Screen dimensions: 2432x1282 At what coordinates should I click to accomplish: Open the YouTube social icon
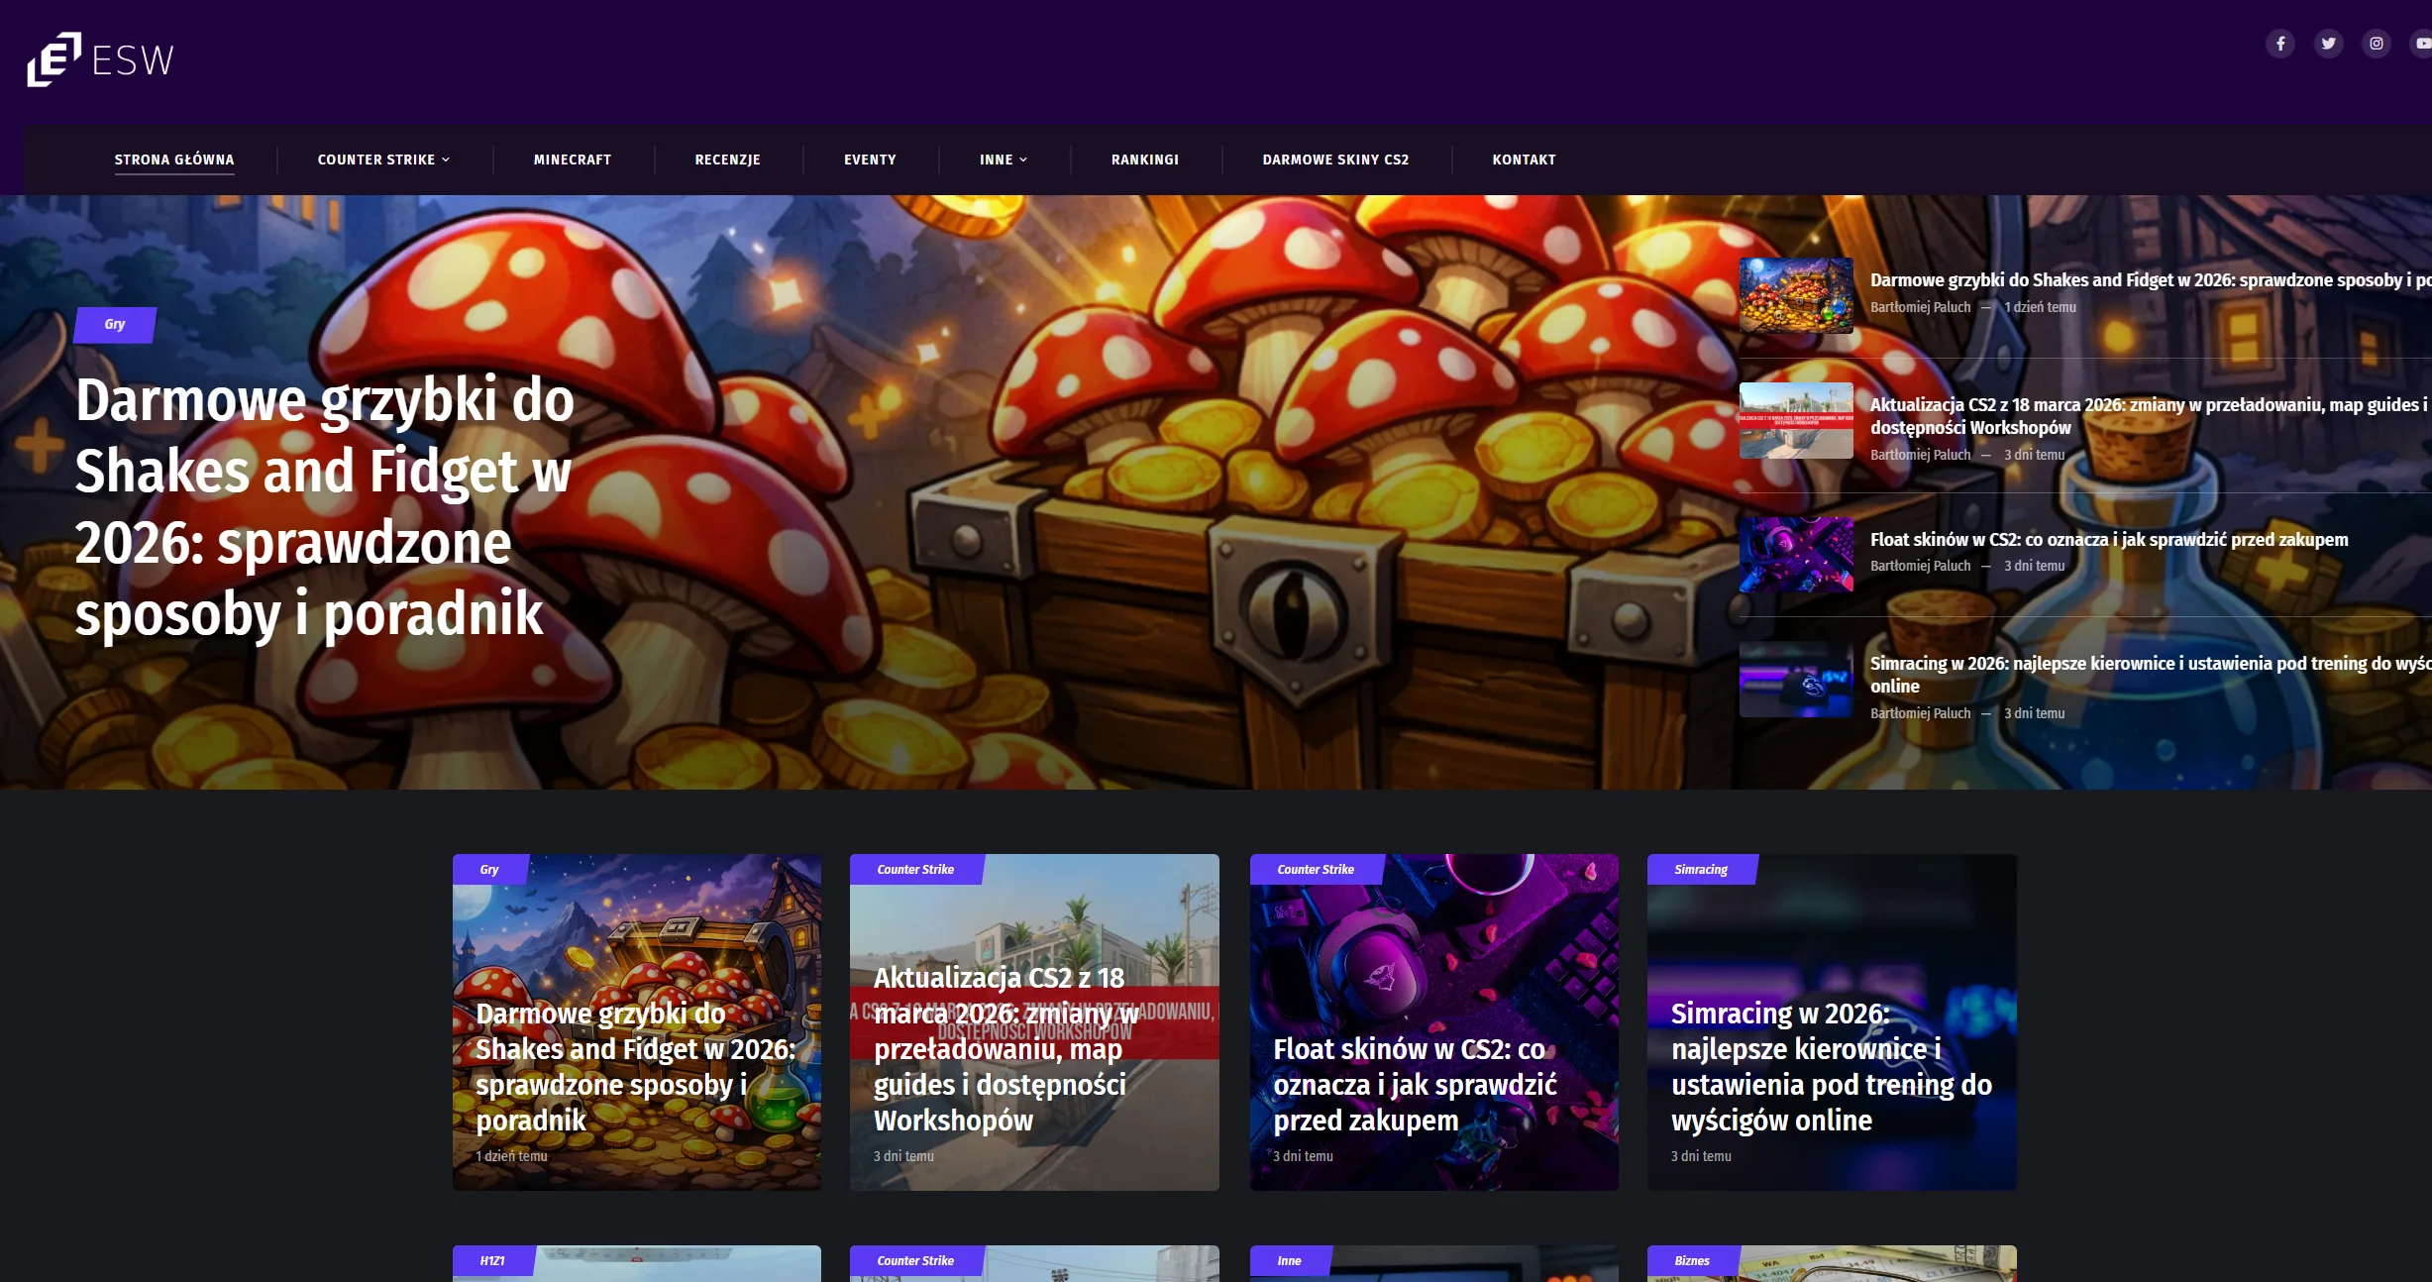2421,44
